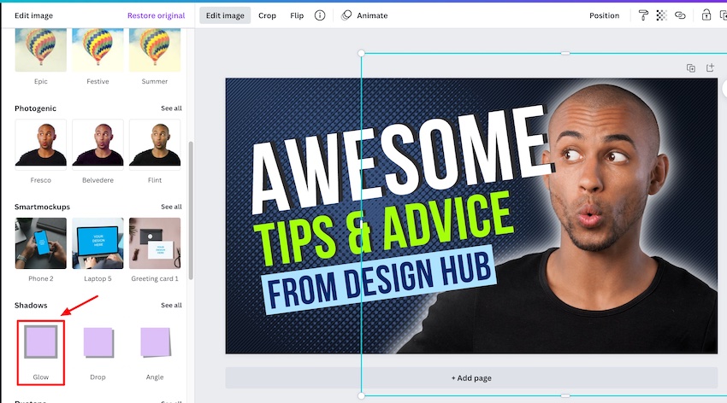This screenshot has width=727, height=403.
Task: Select the FROM DESIGN HUB text
Action: coord(379,280)
